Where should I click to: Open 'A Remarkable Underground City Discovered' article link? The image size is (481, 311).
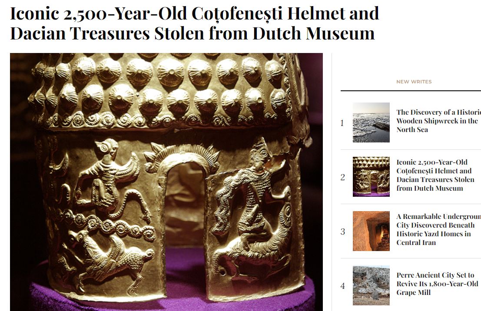pyautogui.click(x=439, y=229)
